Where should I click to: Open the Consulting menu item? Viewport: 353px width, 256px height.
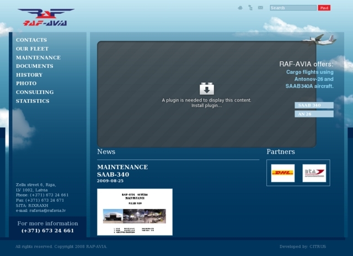click(35, 92)
